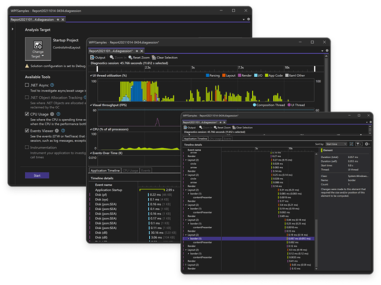Open the Timeline details settings gear
This screenshot has width=381, height=285.
tap(367, 144)
